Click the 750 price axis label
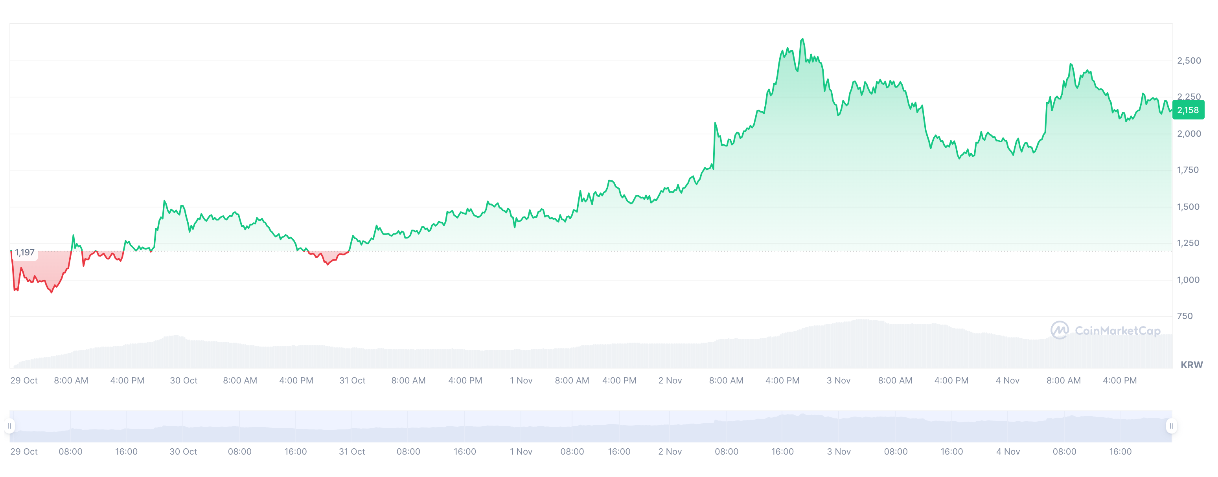The width and height of the screenshot is (1218, 477). pyautogui.click(x=1185, y=316)
